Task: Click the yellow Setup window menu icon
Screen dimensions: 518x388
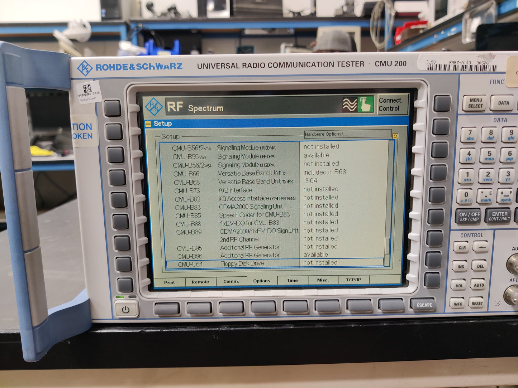Action: 148,124
